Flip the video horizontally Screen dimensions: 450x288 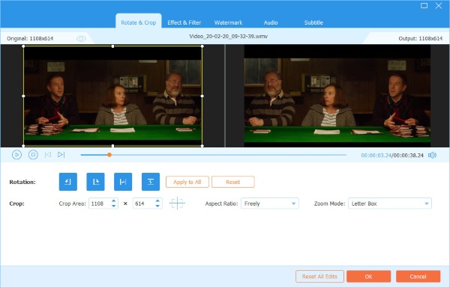click(123, 182)
